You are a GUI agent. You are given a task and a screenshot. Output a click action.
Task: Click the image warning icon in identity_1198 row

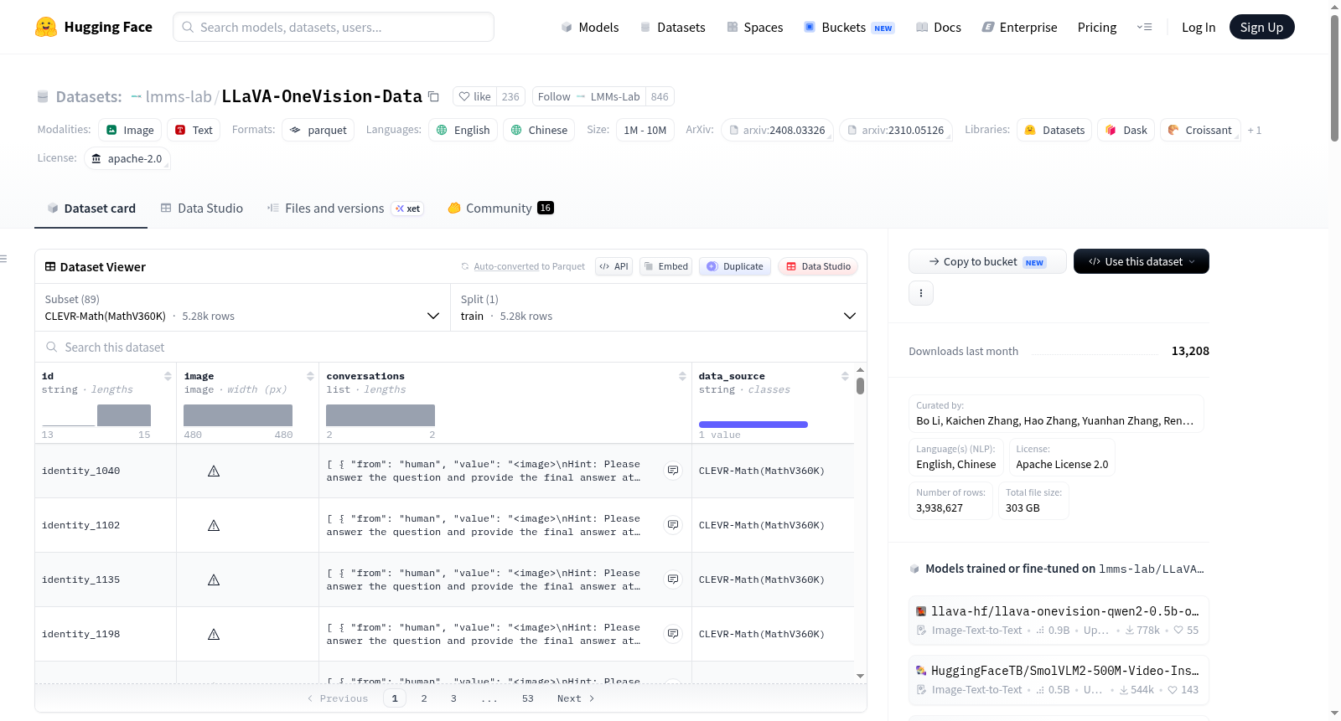point(214,634)
